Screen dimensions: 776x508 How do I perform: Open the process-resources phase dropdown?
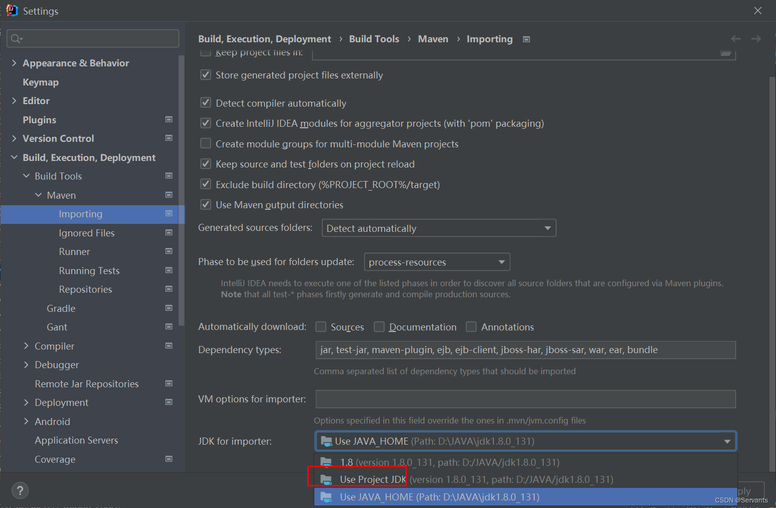click(x=437, y=262)
